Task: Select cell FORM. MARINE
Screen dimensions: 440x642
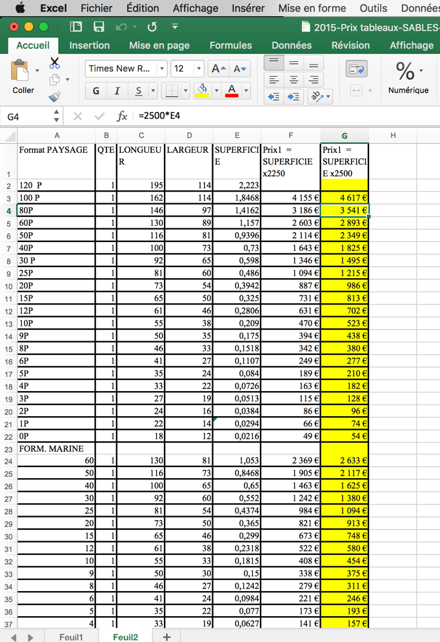Action: [x=56, y=448]
